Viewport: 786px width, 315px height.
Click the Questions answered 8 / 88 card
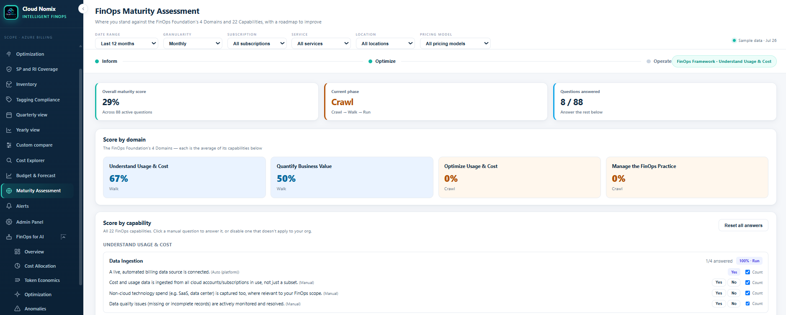(665, 101)
